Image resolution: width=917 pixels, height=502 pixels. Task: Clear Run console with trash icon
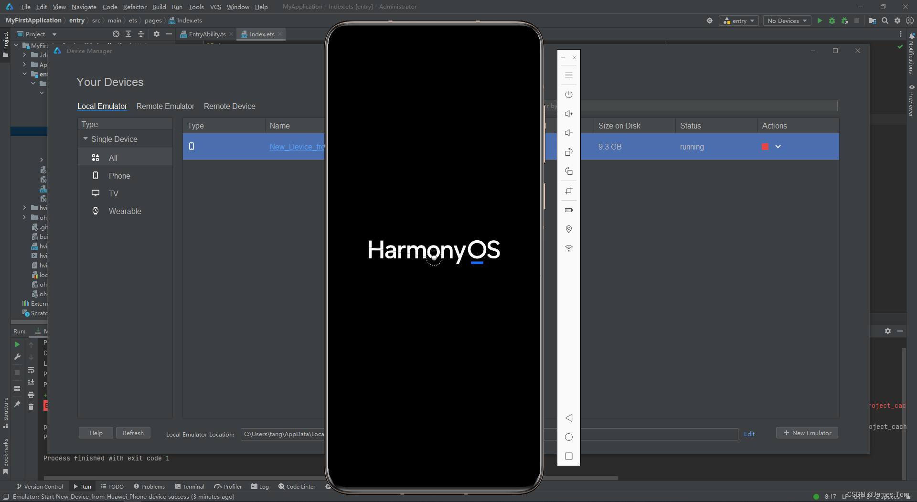coord(31,406)
